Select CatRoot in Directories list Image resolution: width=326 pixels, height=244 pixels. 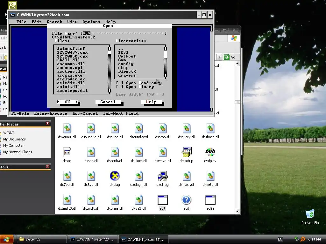(127, 56)
